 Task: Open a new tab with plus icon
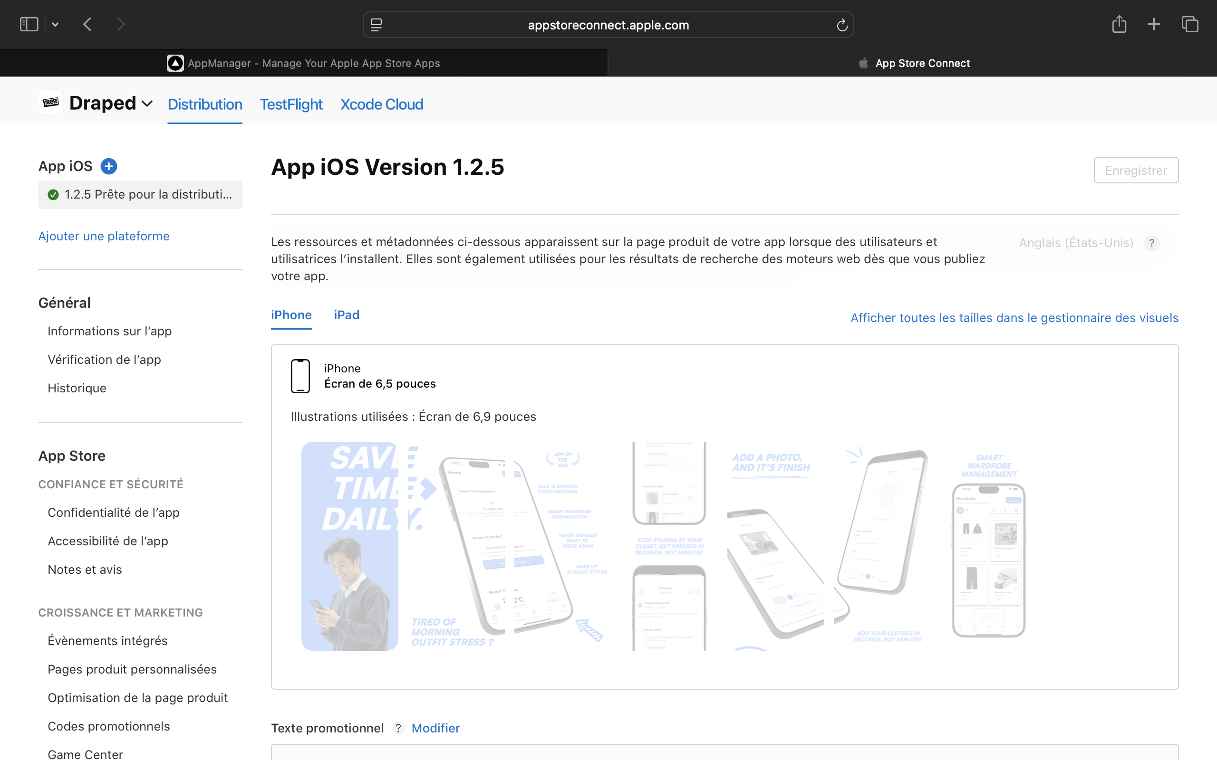coord(1154,24)
